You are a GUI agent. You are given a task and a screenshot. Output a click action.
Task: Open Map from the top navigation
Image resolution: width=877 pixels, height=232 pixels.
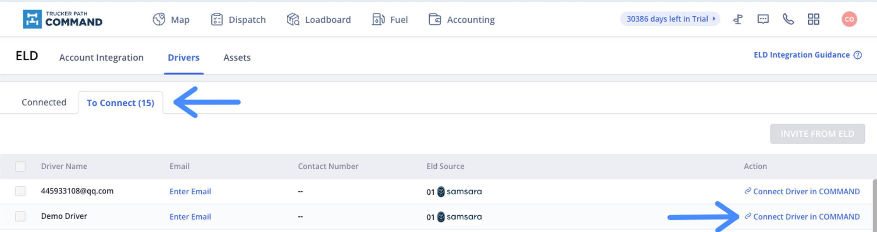[x=171, y=20]
